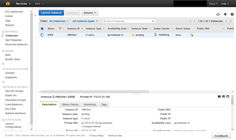Switch to the Tags tab
Screen dimensions: 236x140
pos(104,104)
